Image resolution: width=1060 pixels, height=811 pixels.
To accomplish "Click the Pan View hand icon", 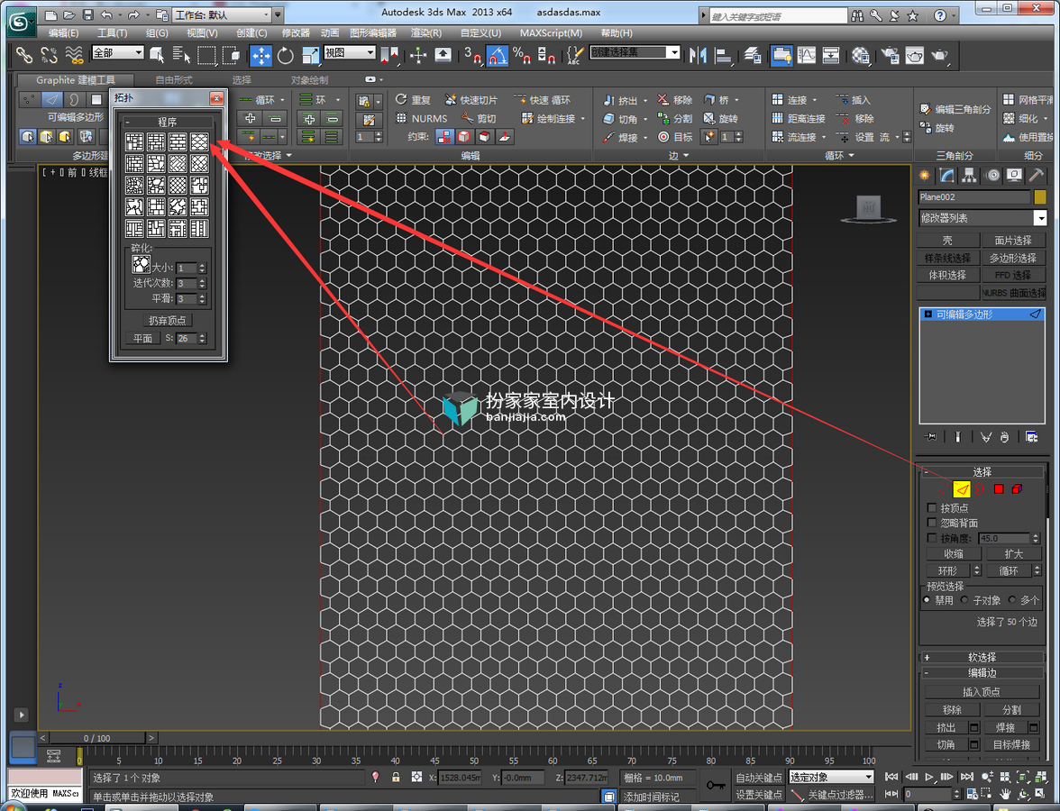I will click(1006, 794).
